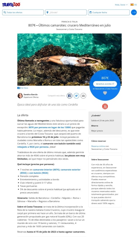Expand the Hola, Socio account menu
139x237 pixels.
121,5
